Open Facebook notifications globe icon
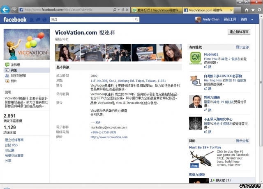The image size is (263, 189). [44, 20]
